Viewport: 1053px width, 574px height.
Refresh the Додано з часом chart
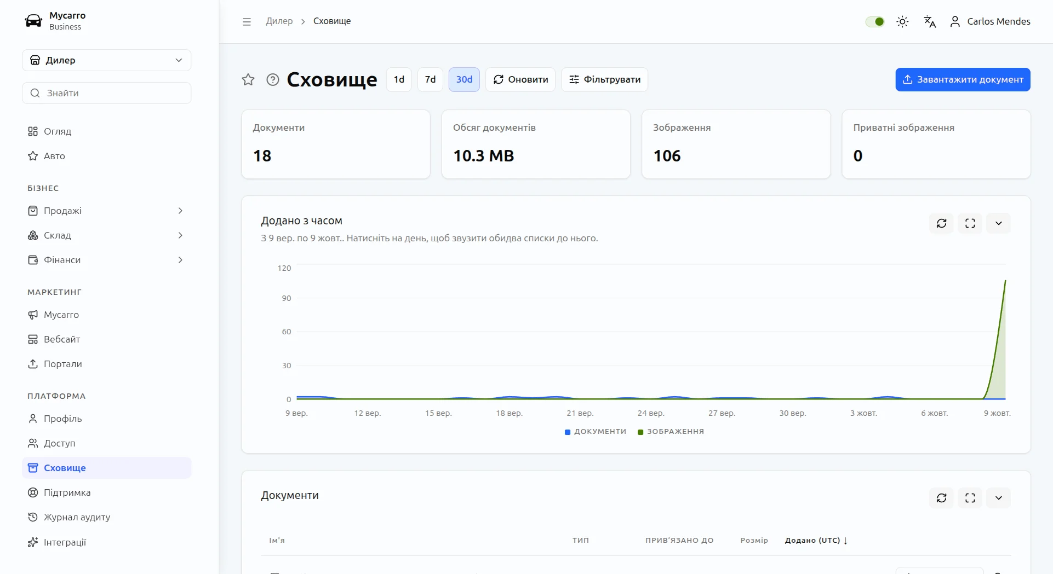pyautogui.click(x=942, y=223)
